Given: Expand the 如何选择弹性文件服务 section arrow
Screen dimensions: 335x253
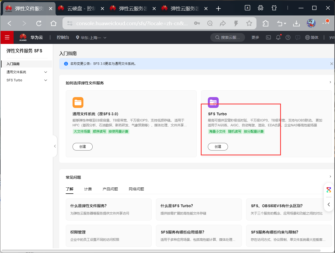Looking at the screenshot, I should point(330,82).
